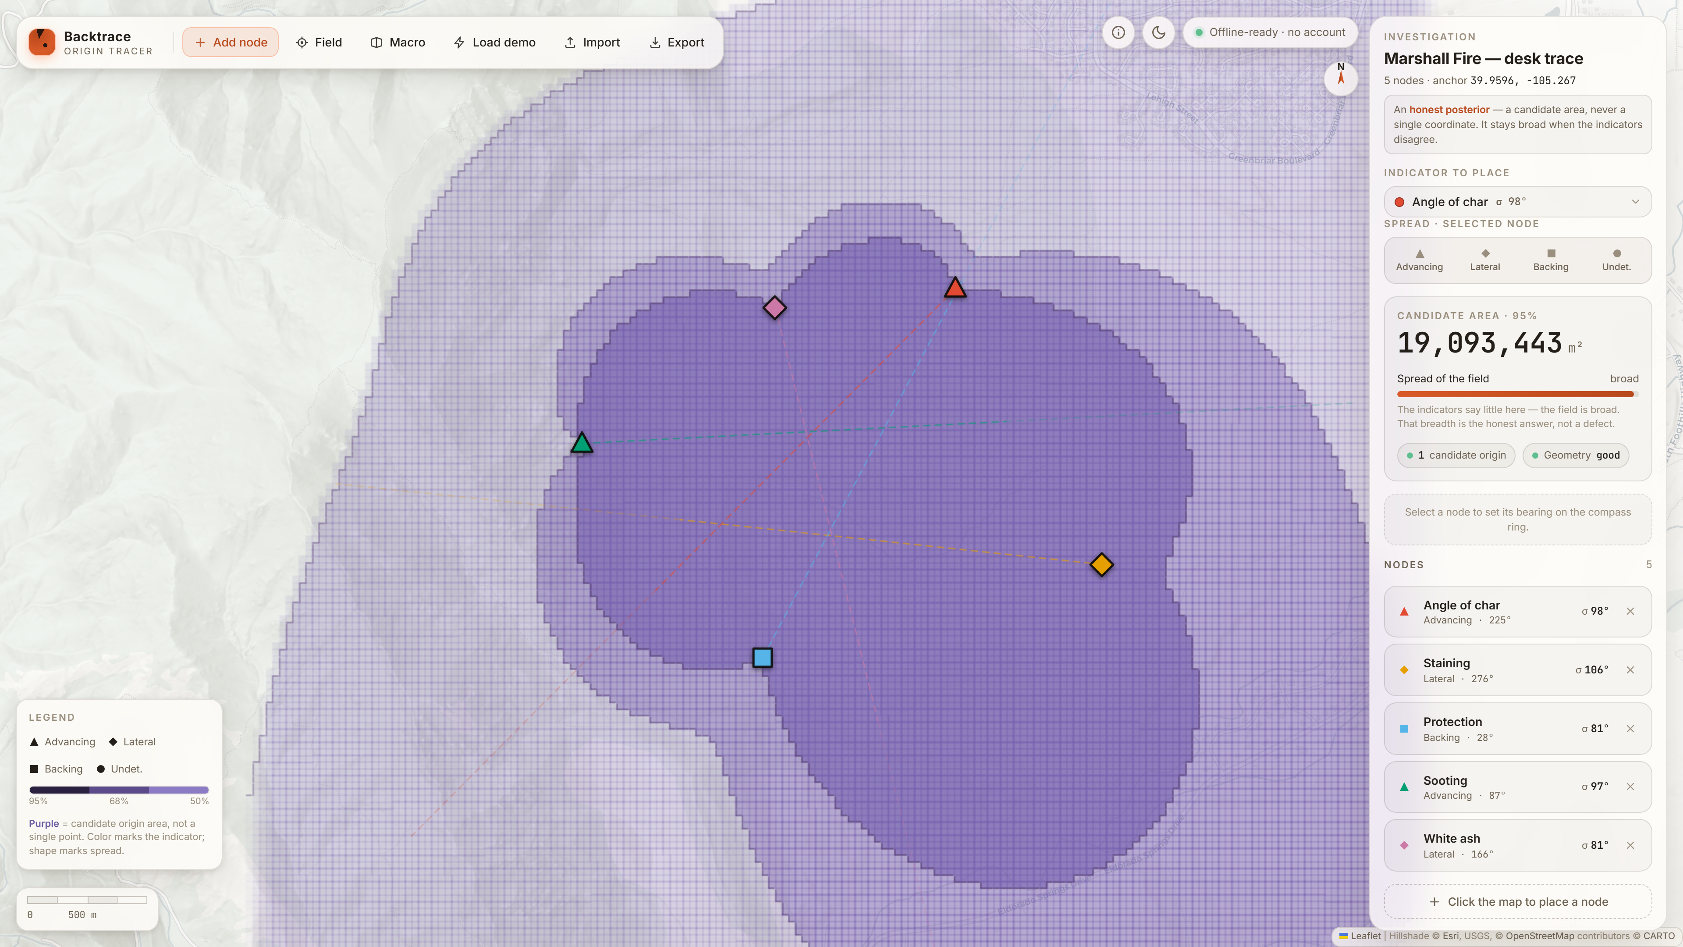Viewport: 1683px width, 947px height.
Task: Remove the White ash node
Action: point(1631,845)
